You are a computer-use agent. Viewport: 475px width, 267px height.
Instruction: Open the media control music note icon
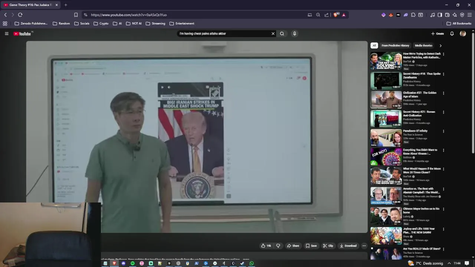(432, 15)
